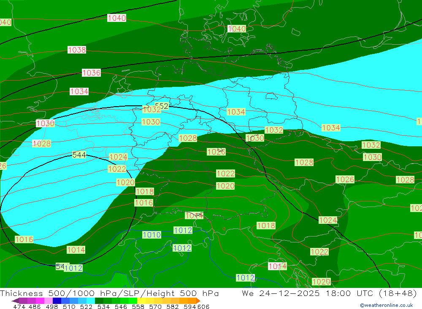
Task: Click the 552 height contour label
Action: (162, 106)
